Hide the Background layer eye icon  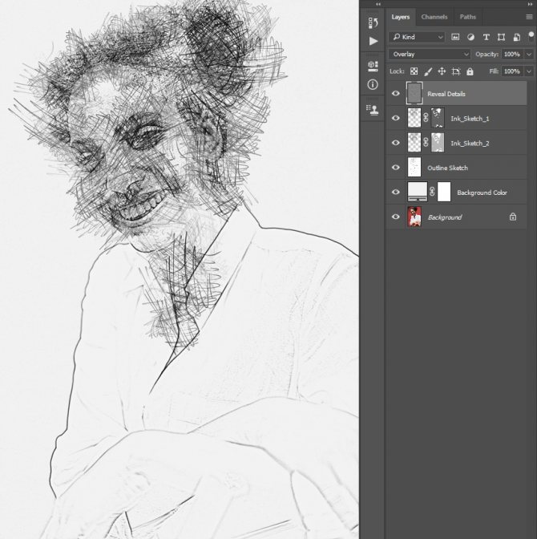(x=395, y=217)
